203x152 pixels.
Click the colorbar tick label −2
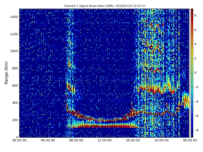pos(196,87)
